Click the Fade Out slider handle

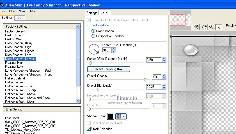[90, 109]
